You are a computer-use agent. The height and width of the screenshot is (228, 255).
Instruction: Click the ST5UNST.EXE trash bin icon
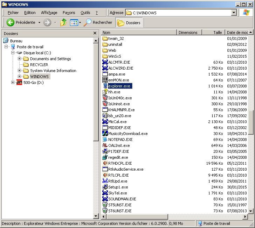point(105,205)
